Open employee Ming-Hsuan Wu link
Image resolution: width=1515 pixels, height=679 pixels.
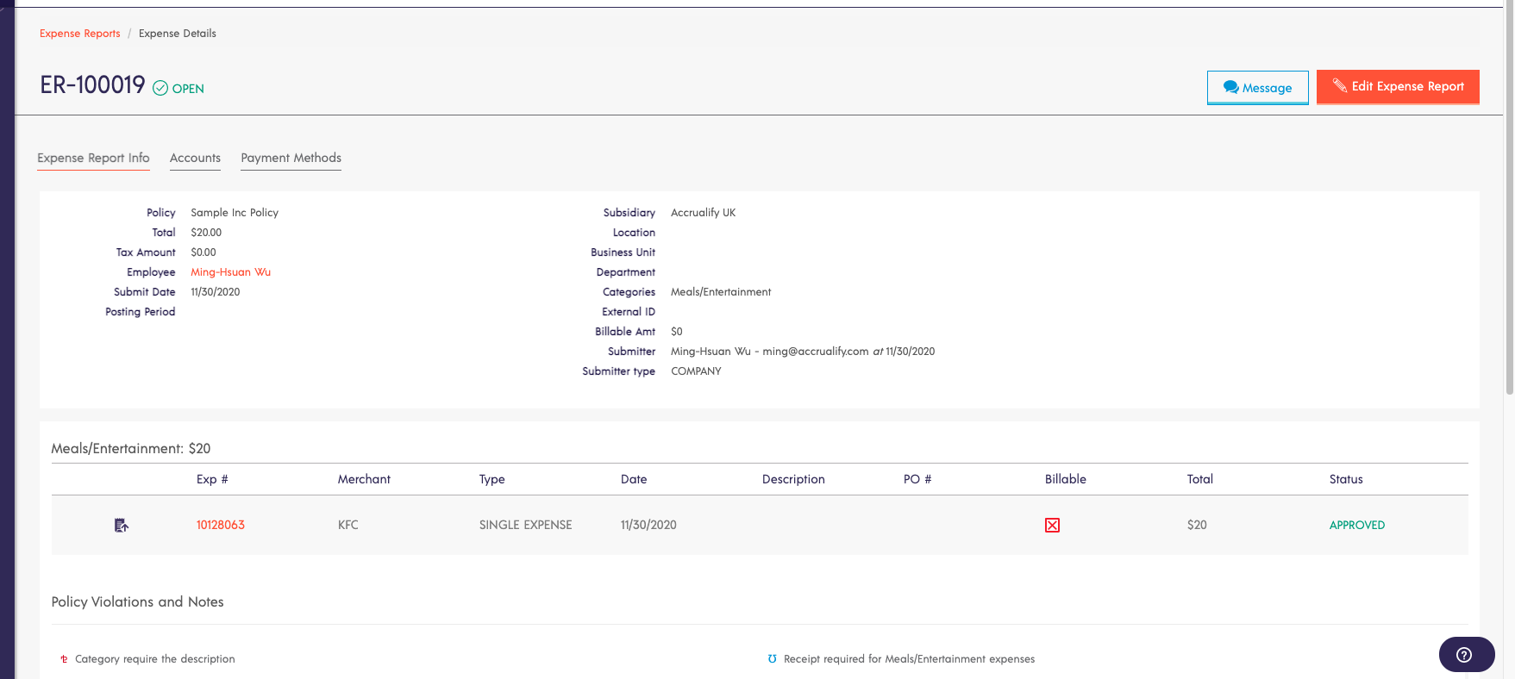[x=230, y=272]
